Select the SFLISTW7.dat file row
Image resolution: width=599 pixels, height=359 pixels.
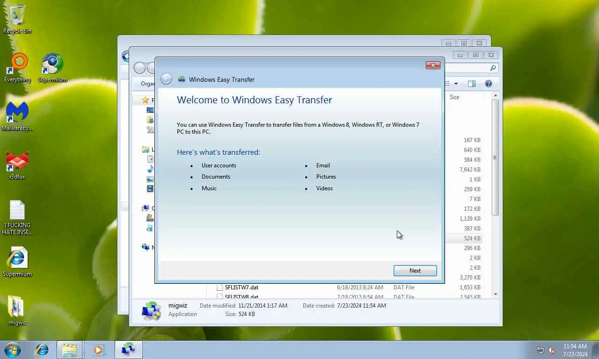click(x=350, y=287)
